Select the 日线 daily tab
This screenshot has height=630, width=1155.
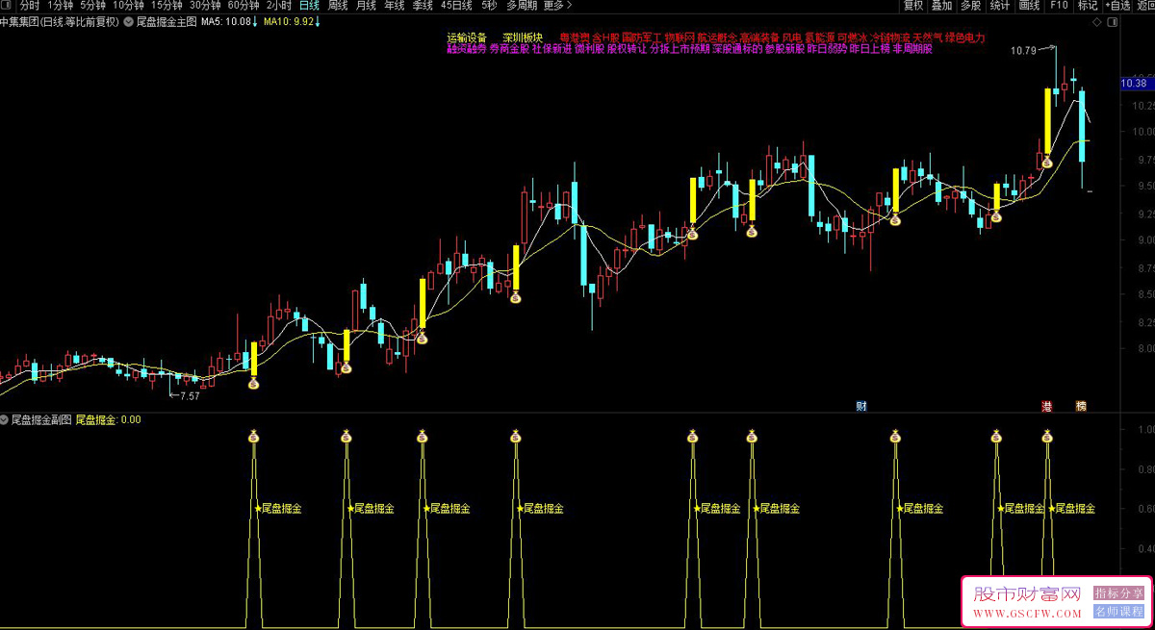[x=309, y=6]
